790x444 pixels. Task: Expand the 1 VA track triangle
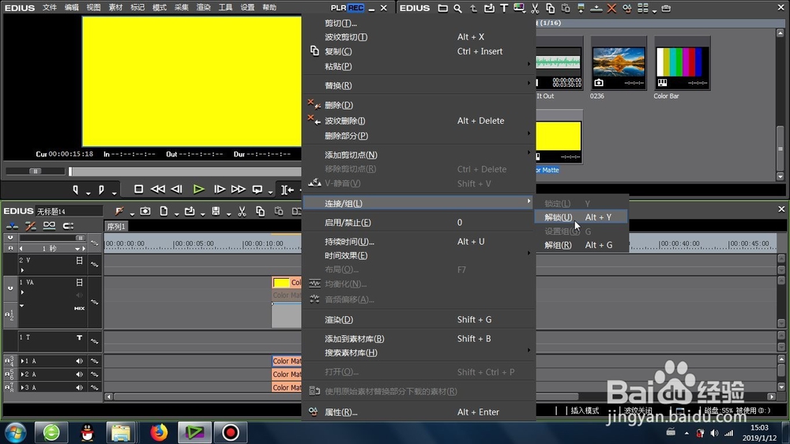click(22, 292)
